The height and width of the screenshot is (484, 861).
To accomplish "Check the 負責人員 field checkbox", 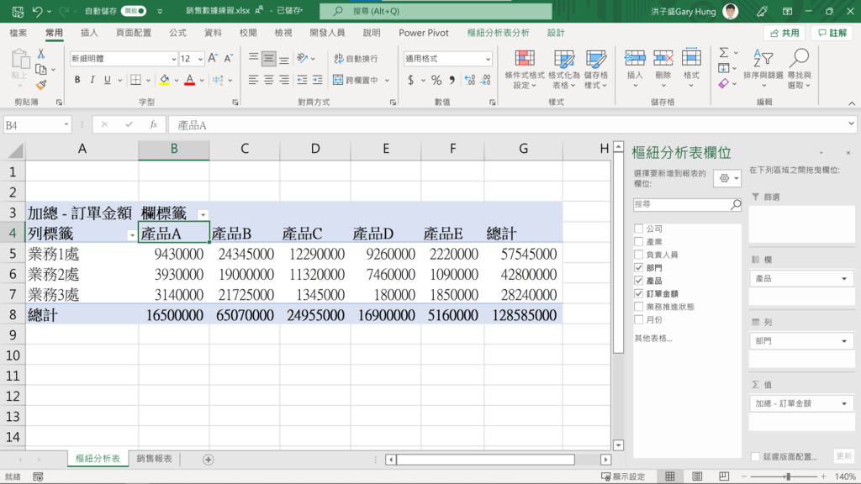I will (x=639, y=255).
